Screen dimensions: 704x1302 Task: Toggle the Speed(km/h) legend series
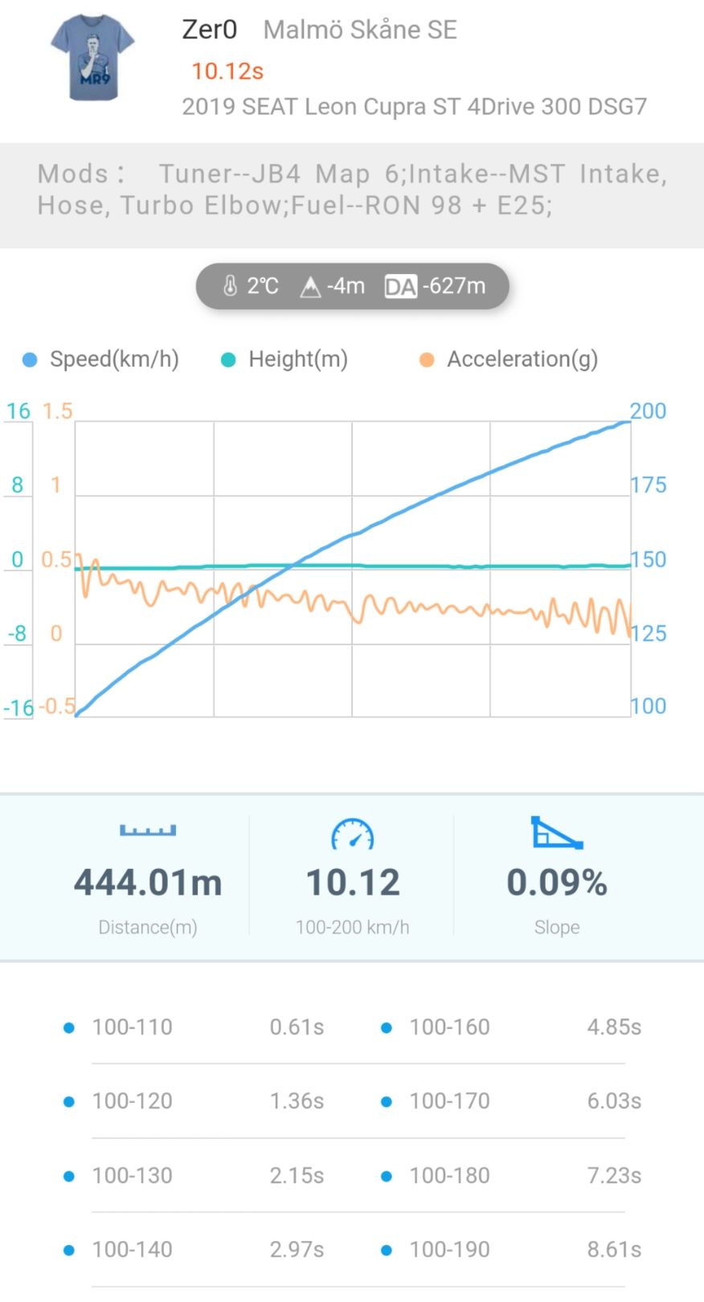coord(101,359)
